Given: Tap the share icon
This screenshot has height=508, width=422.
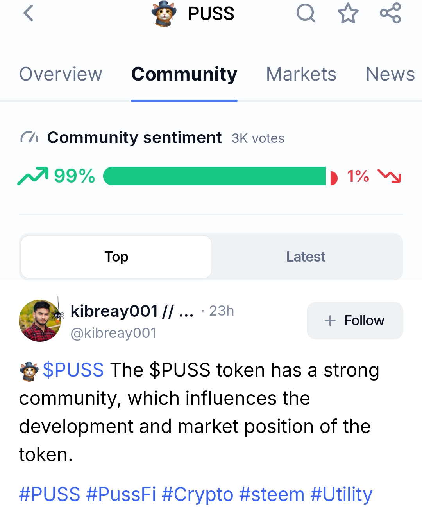Looking at the screenshot, I should [x=390, y=13].
